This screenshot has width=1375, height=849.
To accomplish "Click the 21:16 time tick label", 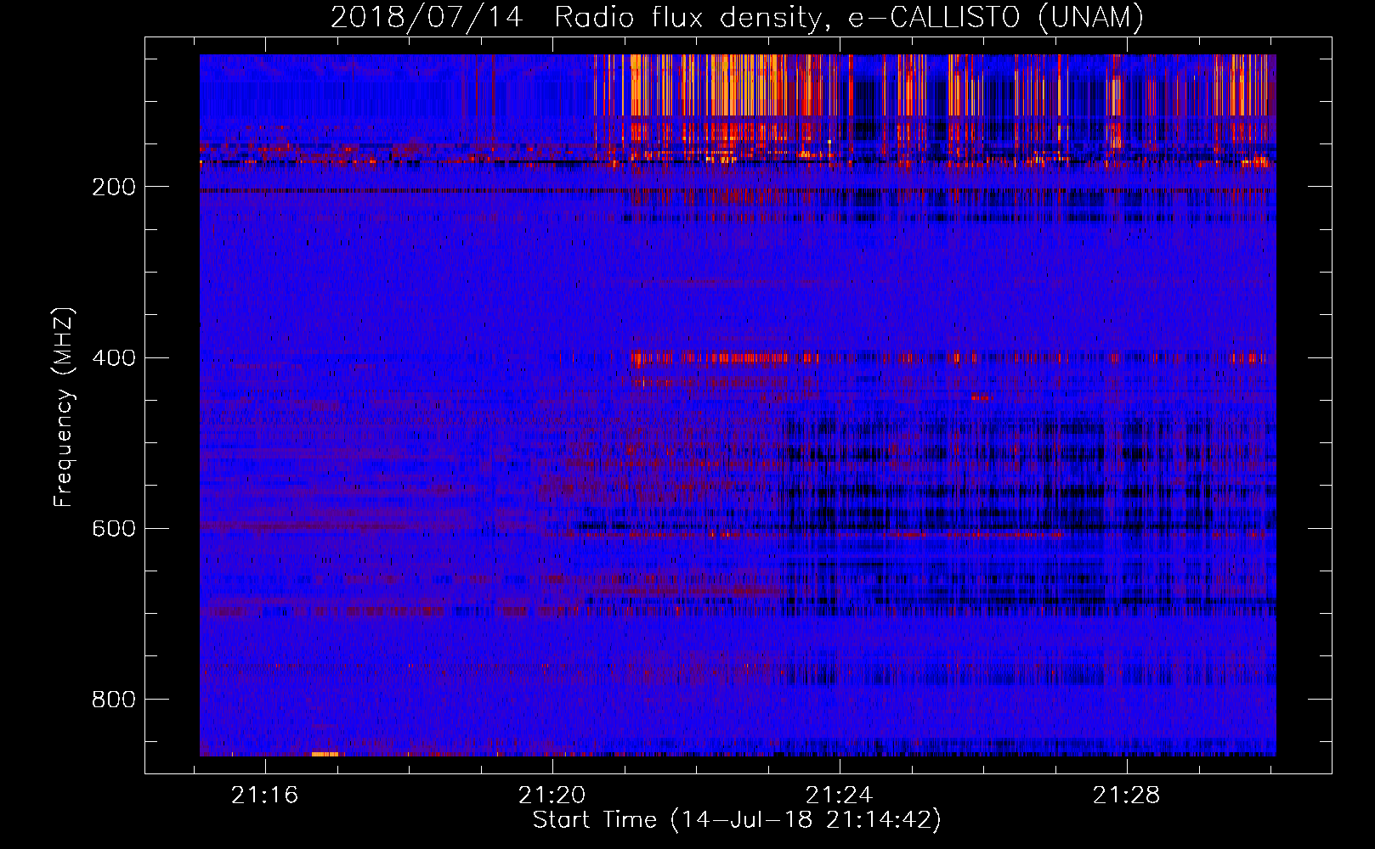I will (264, 796).
